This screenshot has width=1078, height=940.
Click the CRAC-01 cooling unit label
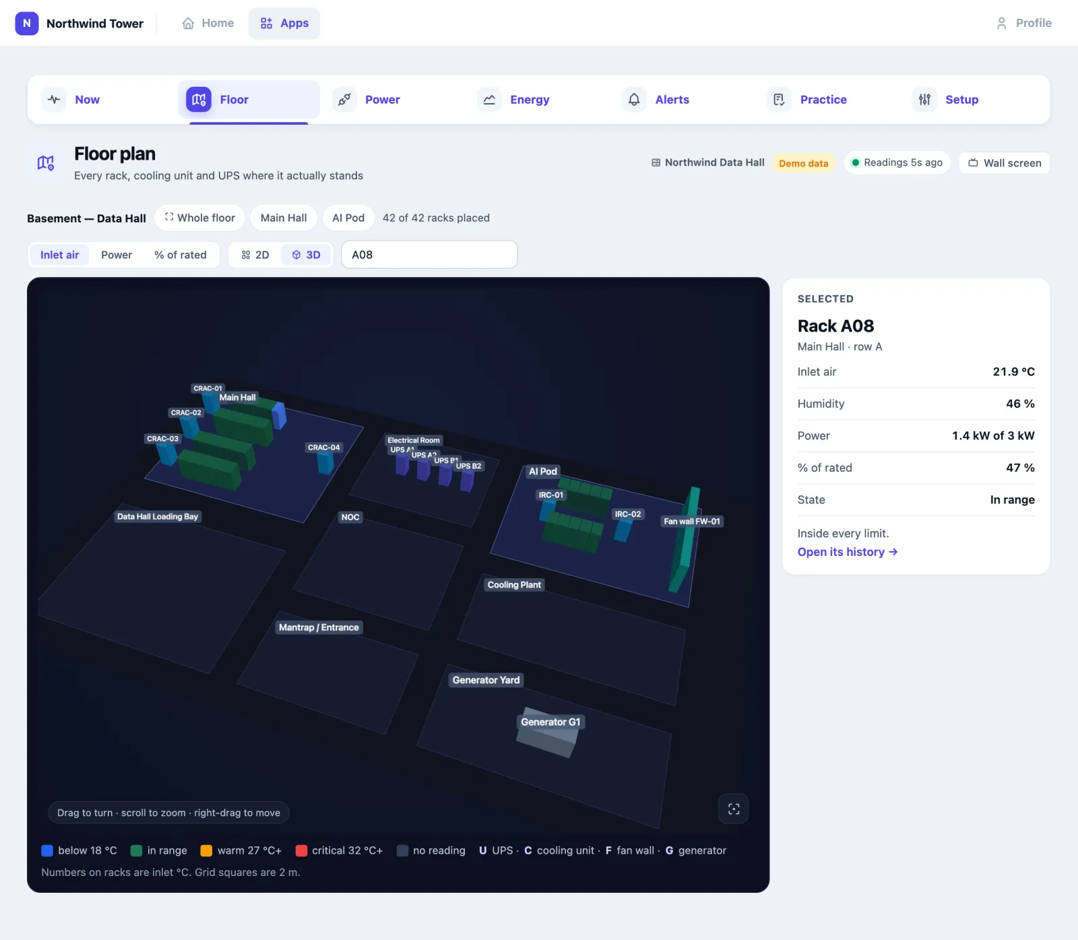(208, 388)
